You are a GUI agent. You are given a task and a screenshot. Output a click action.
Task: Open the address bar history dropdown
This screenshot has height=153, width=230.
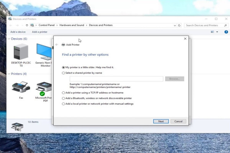coord(175,25)
